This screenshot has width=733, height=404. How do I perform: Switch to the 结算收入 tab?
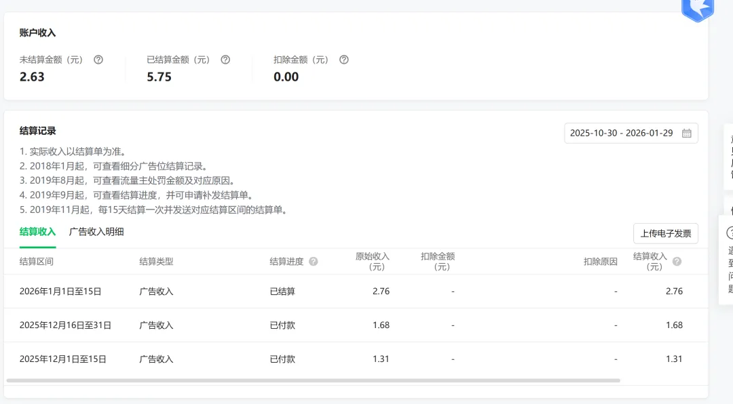pyautogui.click(x=38, y=232)
